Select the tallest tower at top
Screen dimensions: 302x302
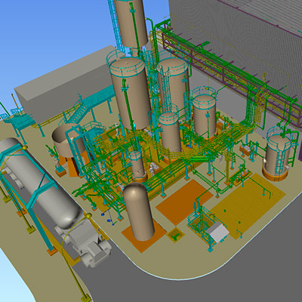pos(131,23)
